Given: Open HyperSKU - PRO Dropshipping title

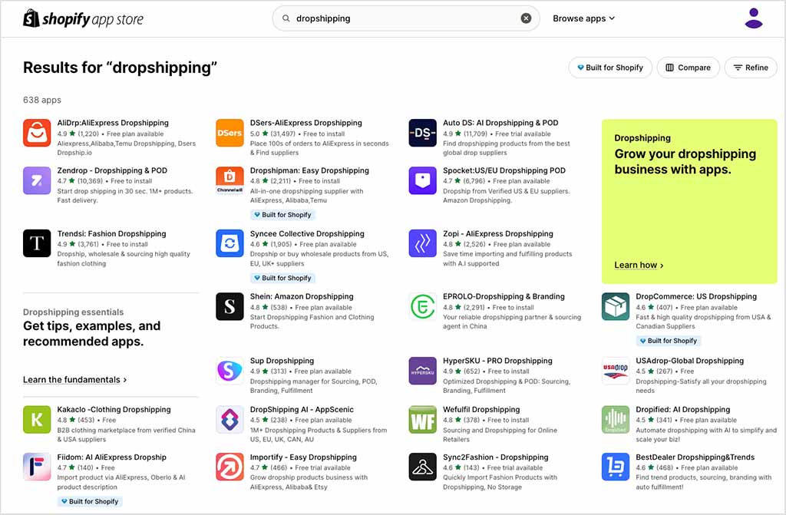Looking at the screenshot, I should tap(497, 361).
